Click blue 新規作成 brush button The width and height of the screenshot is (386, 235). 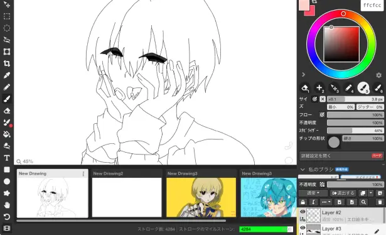[x=342, y=170]
